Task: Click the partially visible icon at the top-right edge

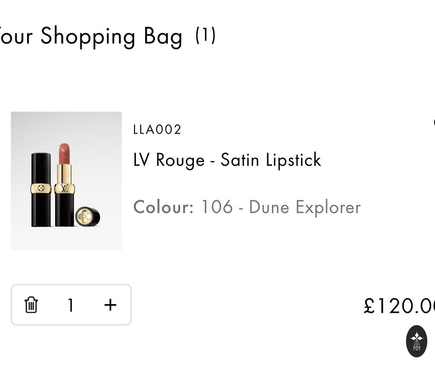Action: [434, 123]
